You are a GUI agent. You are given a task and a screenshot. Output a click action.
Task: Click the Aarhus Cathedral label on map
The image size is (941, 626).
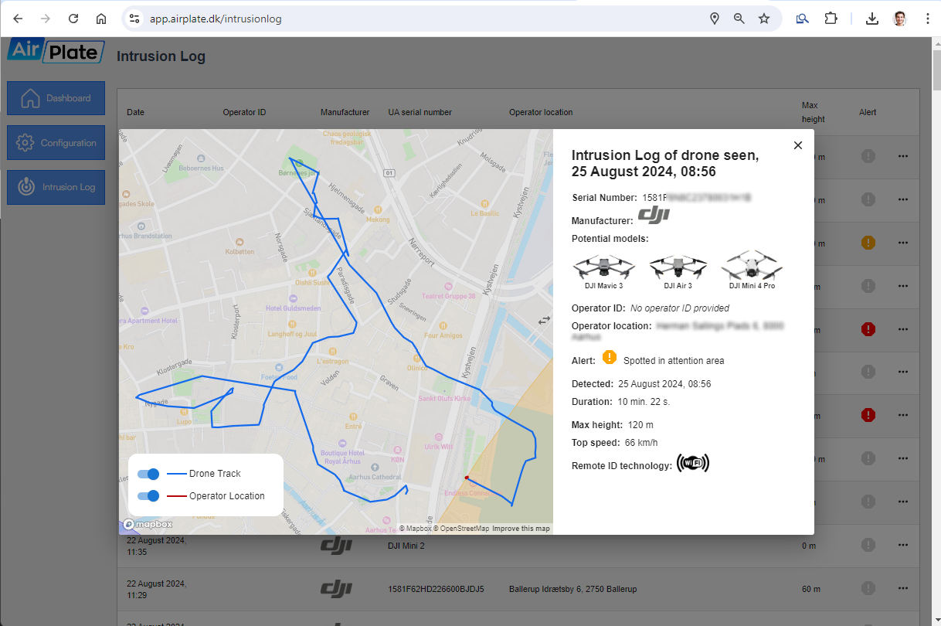coord(374,478)
